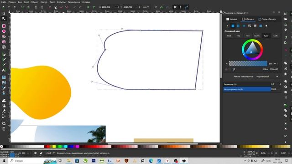Increase Blur value with plus button
Screen dimensions: 292x164
coord(280,84)
